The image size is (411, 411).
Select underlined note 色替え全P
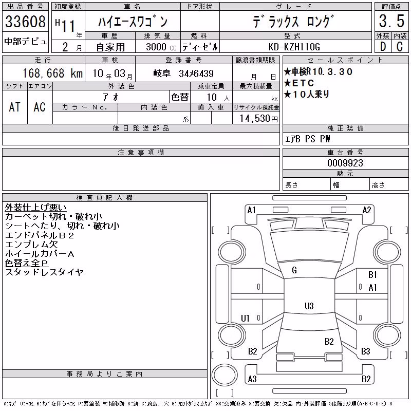point(27,263)
